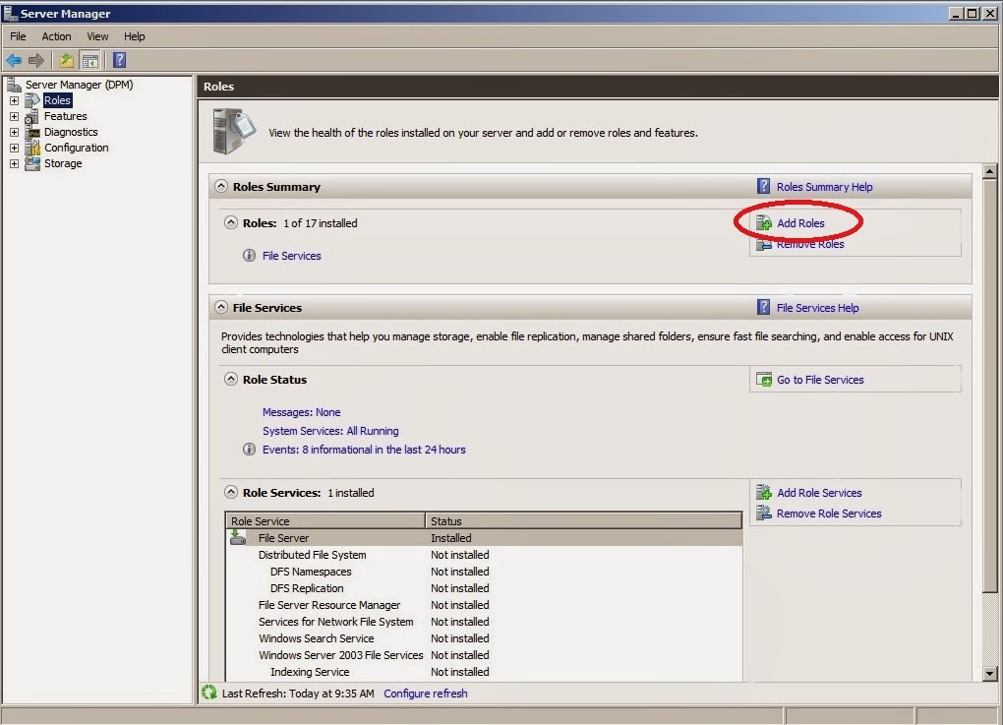Select the DFS Replication row
This screenshot has height=725, width=1003.
[484, 588]
